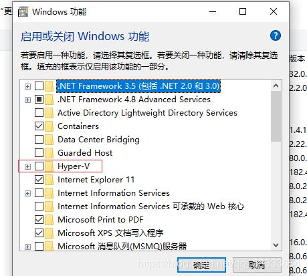Click the folder icon beside Hyper-V
The height and width of the screenshot is (276, 307).
click(x=49, y=166)
